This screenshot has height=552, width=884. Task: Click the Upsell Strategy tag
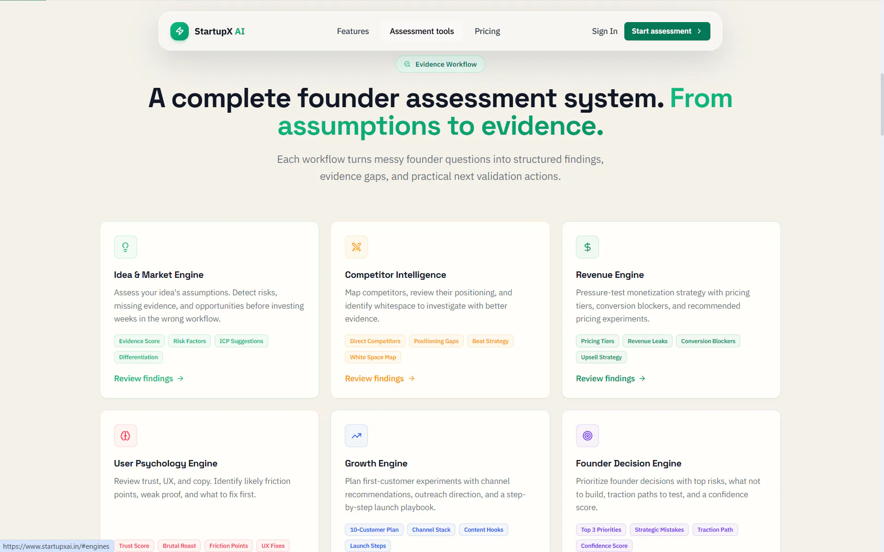pyautogui.click(x=601, y=357)
